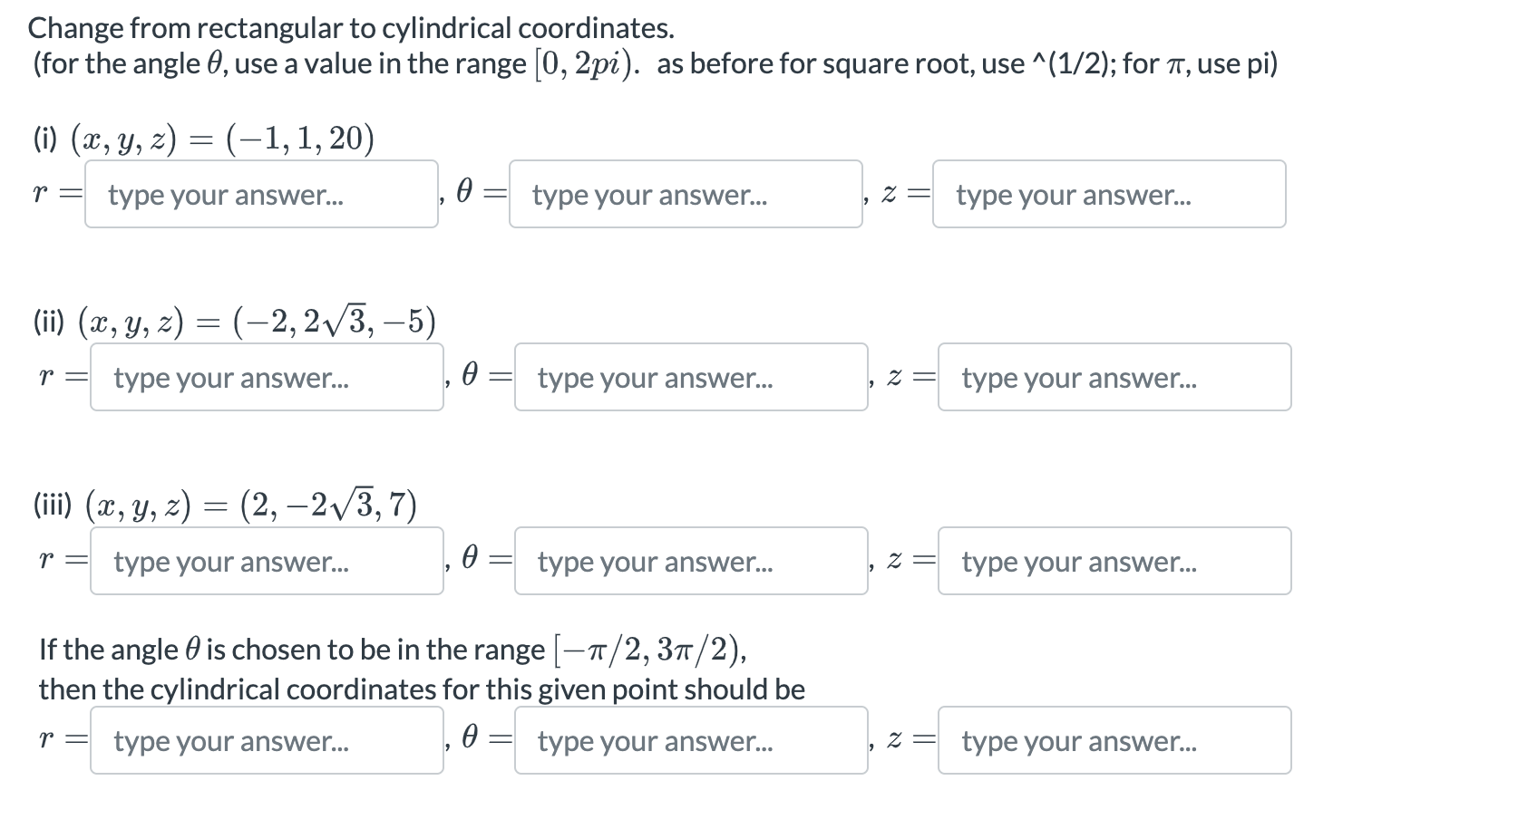
Task: Click the r answer field for part (i)
Action: 260,195
